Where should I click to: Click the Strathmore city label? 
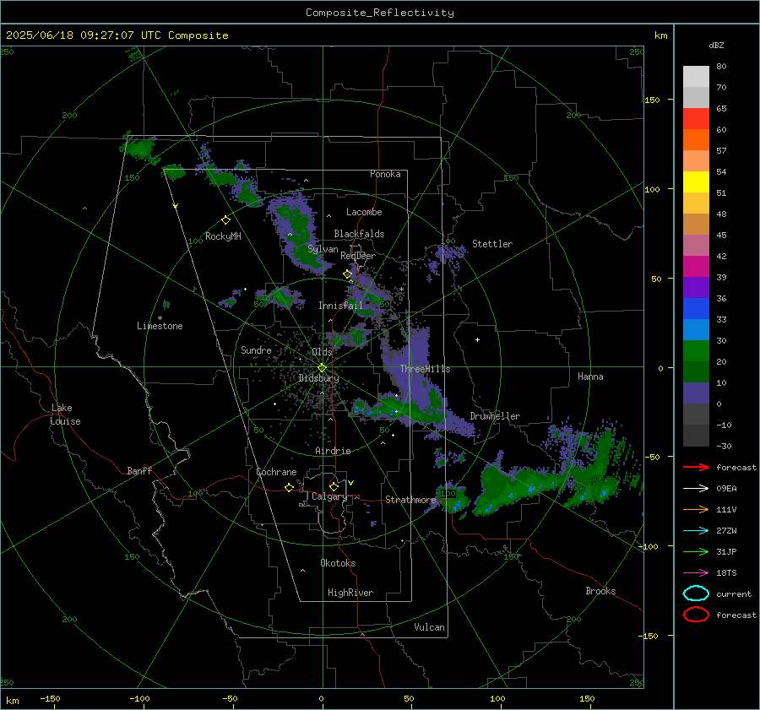(410, 500)
